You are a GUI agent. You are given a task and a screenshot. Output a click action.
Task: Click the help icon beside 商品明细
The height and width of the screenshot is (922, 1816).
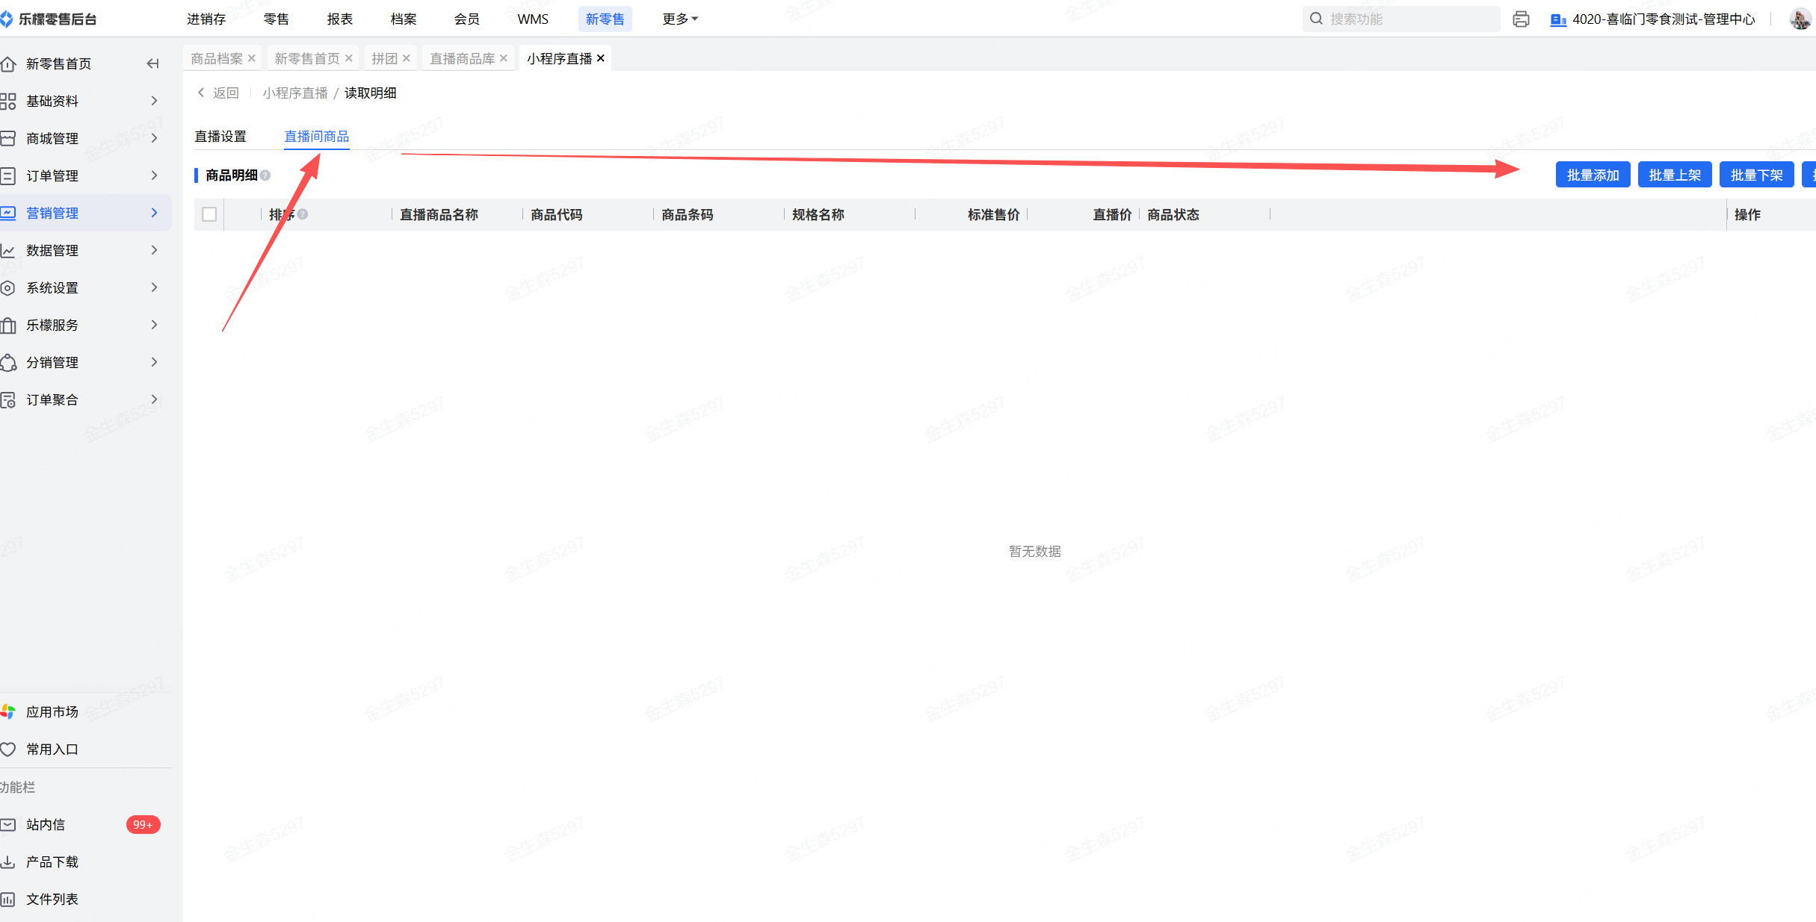click(265, 175)
